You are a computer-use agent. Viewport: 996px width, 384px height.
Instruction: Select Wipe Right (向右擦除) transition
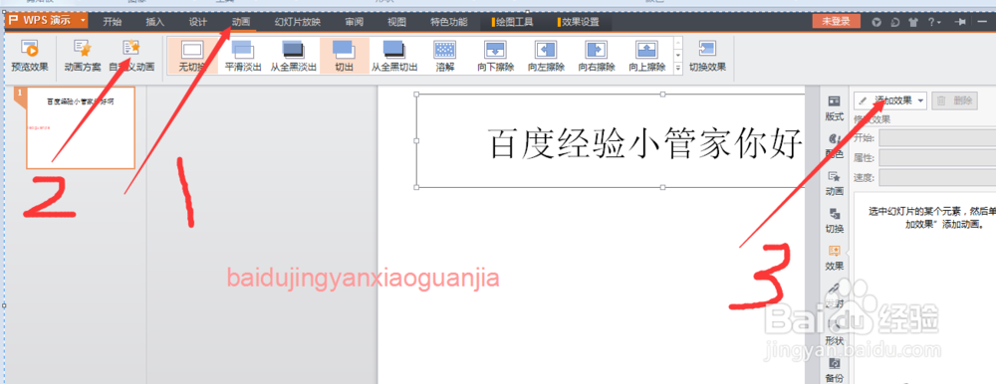point(596,56)
